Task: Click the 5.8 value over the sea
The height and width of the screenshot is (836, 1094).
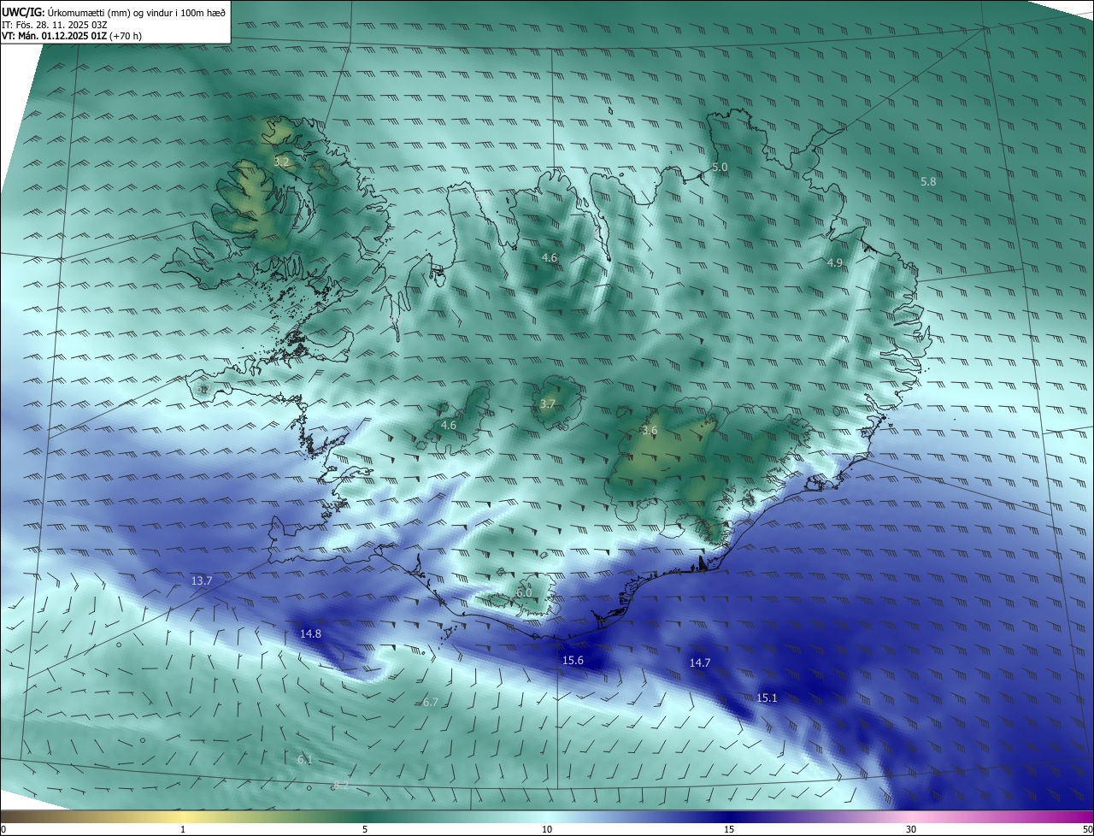Action: pyautogui.click(x=928, y=181)
